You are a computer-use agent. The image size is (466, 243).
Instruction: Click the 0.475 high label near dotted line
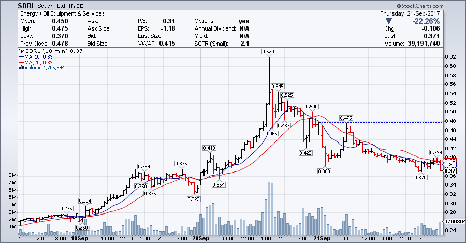tap(346, 118)
